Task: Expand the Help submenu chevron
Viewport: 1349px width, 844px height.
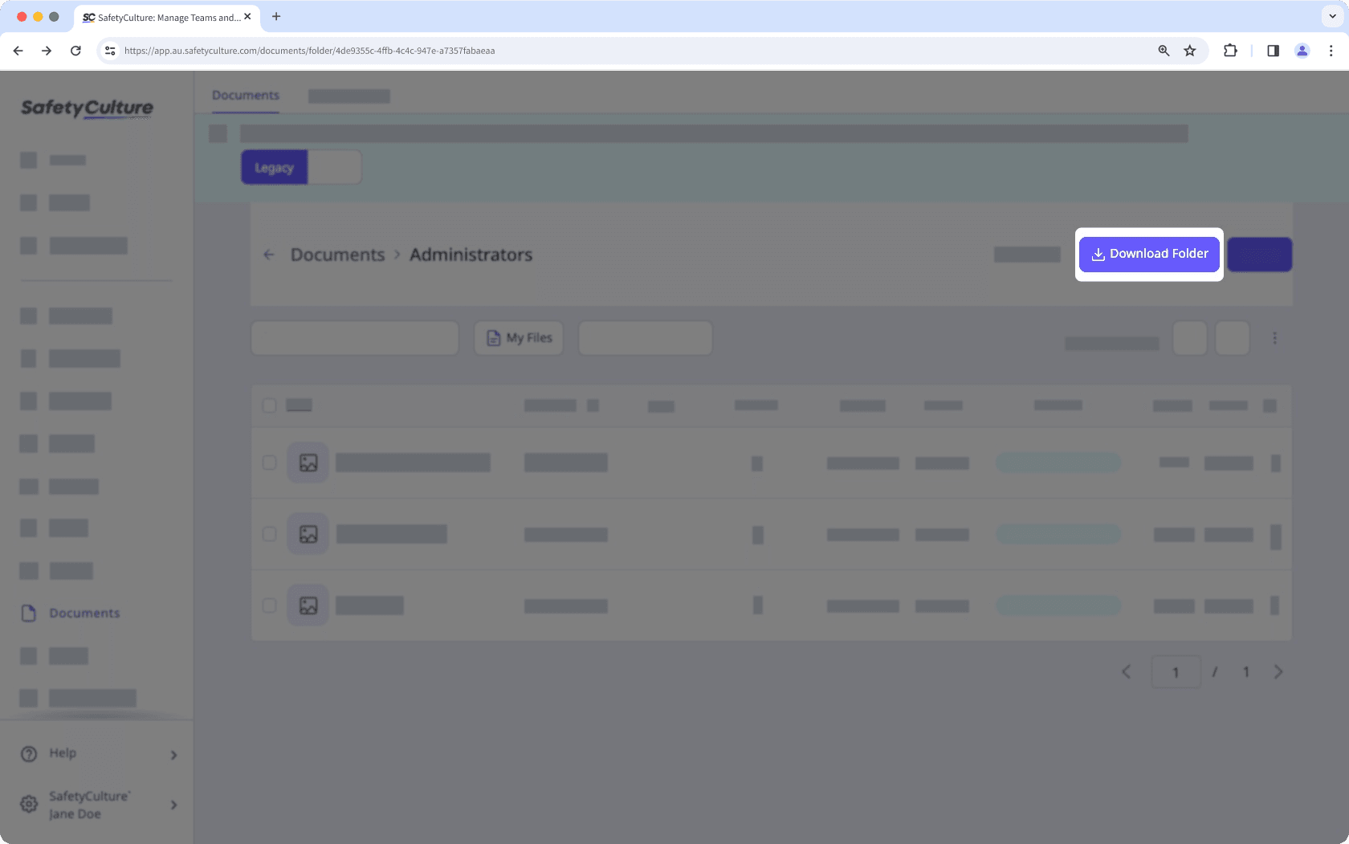Action: pyautogui.click(x=173, y=755)
